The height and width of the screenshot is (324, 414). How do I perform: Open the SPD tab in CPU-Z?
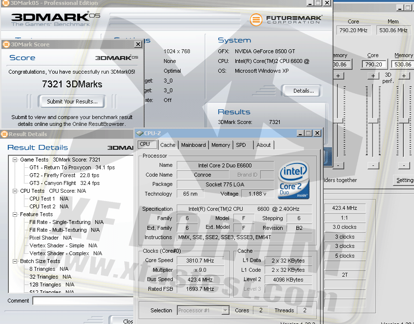(241, 145)
